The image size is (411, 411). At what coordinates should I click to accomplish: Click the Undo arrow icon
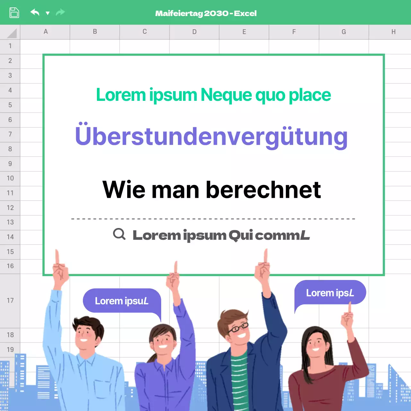(x=35, y=12)
